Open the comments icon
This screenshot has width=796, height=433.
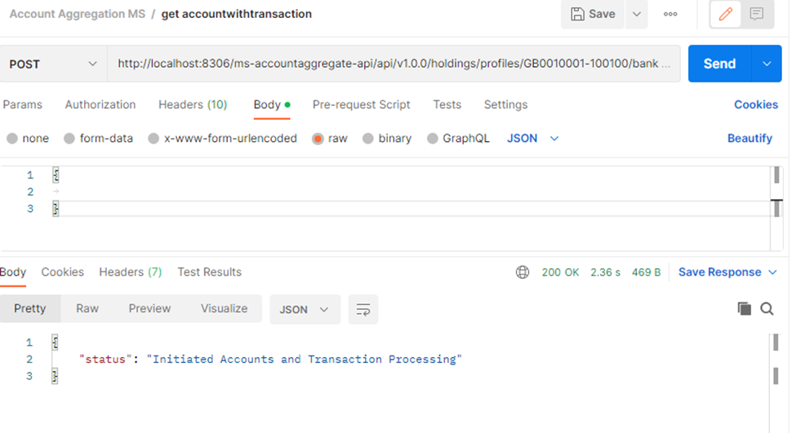pyautogui.click(x=756, y=14)
